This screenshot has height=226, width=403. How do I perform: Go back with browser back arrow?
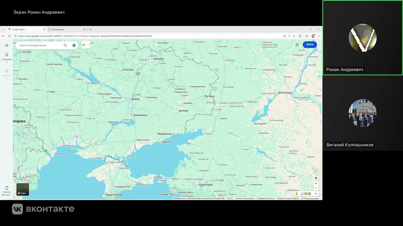pos(3,36)
